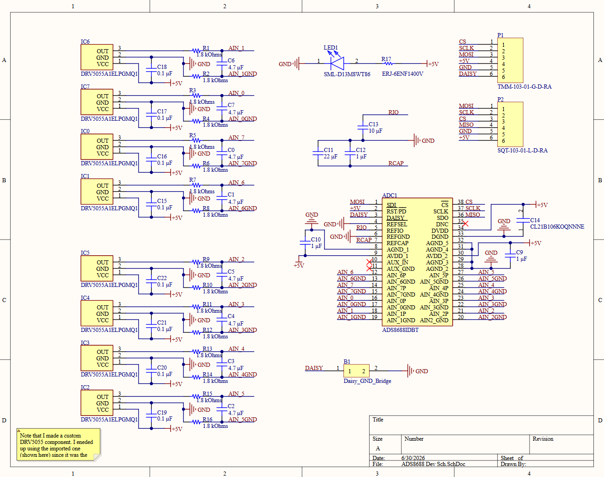Image resolution: width=604 pixels, height=477 pixels.
Task: Click the AIN_1GND net label near R2
Action: [243, 73]
